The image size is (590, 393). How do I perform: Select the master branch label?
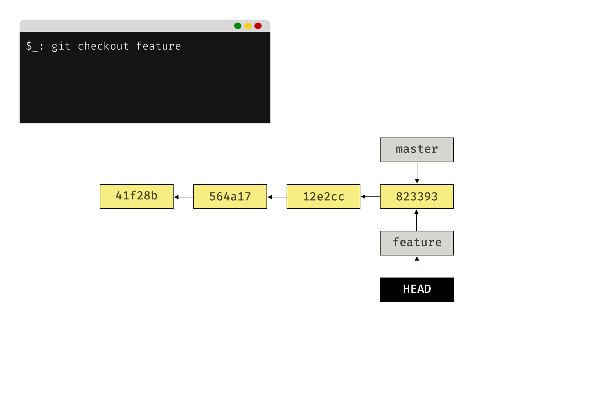click(417, 150)
